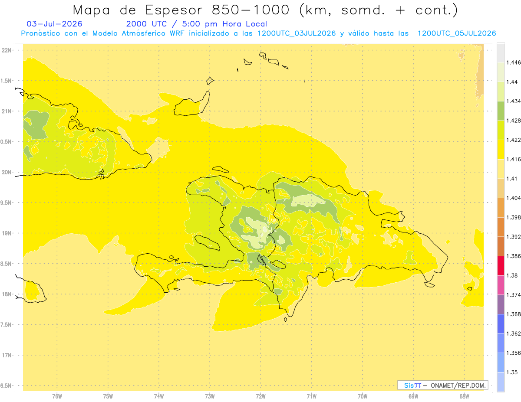Pick blue swatch between 1.362 and 1.368

[x=501, y=324]
